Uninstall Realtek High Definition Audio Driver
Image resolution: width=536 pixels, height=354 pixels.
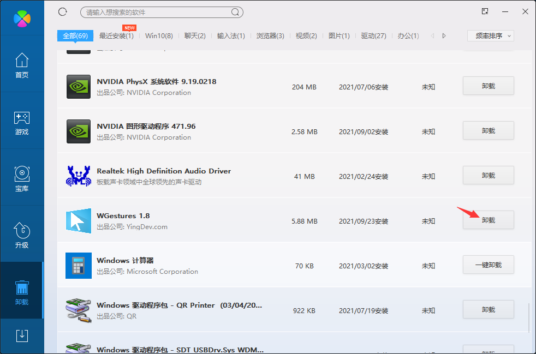click(x=489, y=175)
